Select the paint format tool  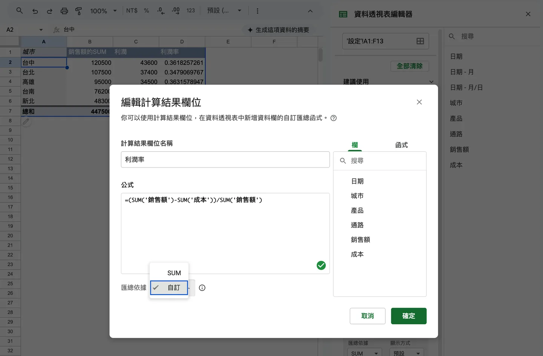pyautogui.click(x=78, y=11)
